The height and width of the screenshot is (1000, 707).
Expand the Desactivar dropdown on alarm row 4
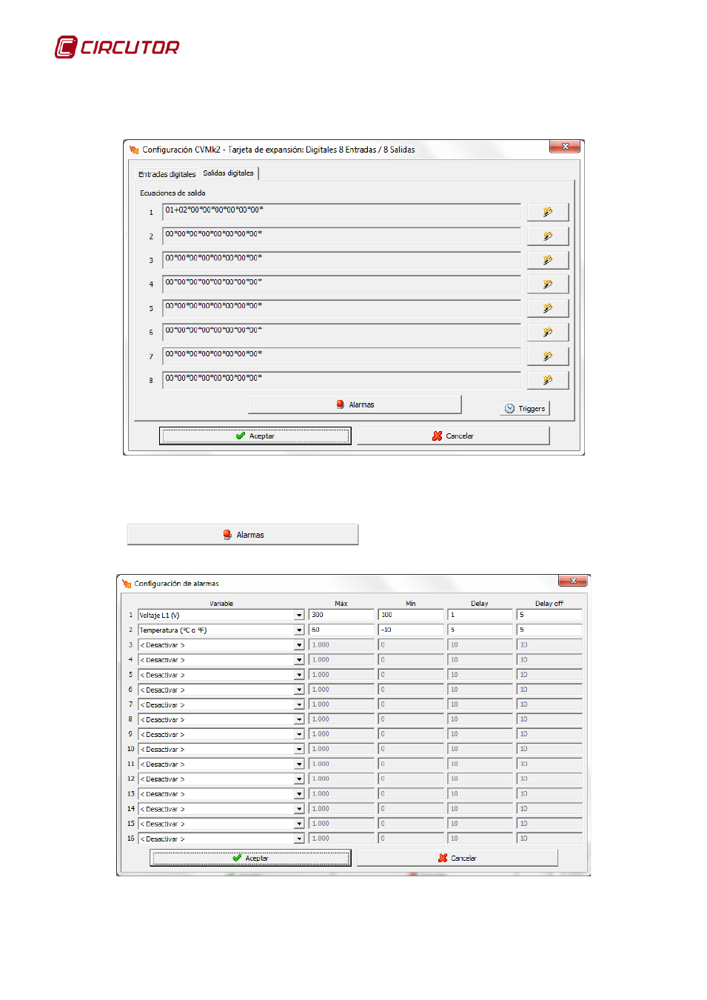pyautogui.click(x=299, y=660)
